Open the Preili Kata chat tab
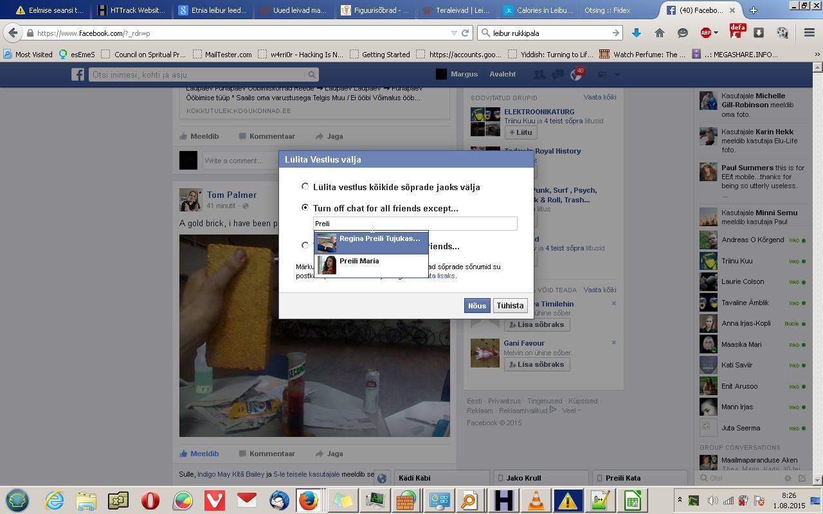Image resolution: width=823 pixels, height=514 pixels. click(639, 478)
